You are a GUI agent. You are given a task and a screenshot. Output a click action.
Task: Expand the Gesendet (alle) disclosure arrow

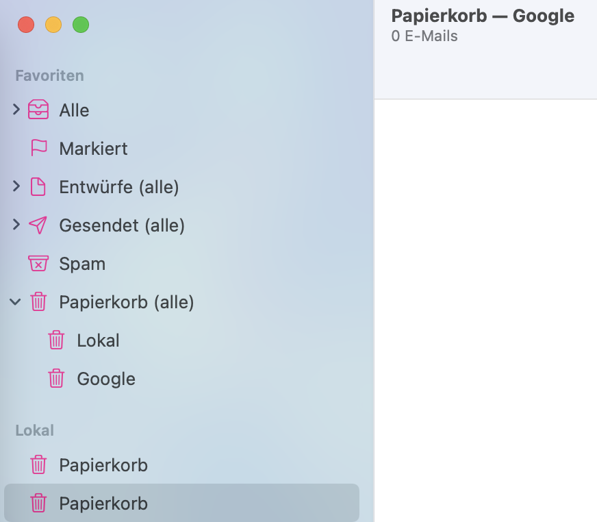16,225
